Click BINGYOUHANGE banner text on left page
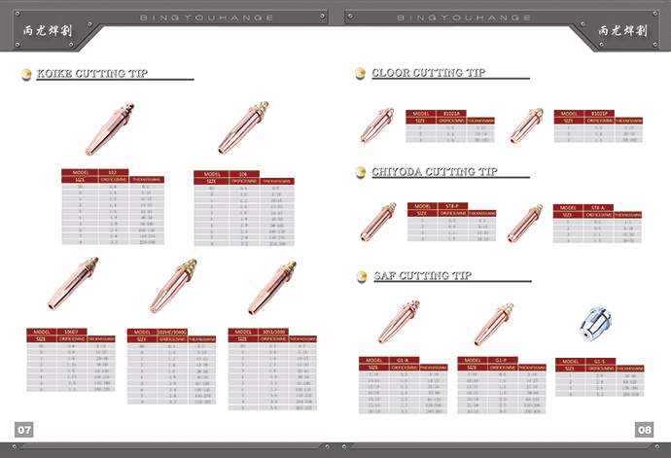 [x=207, y=18]
